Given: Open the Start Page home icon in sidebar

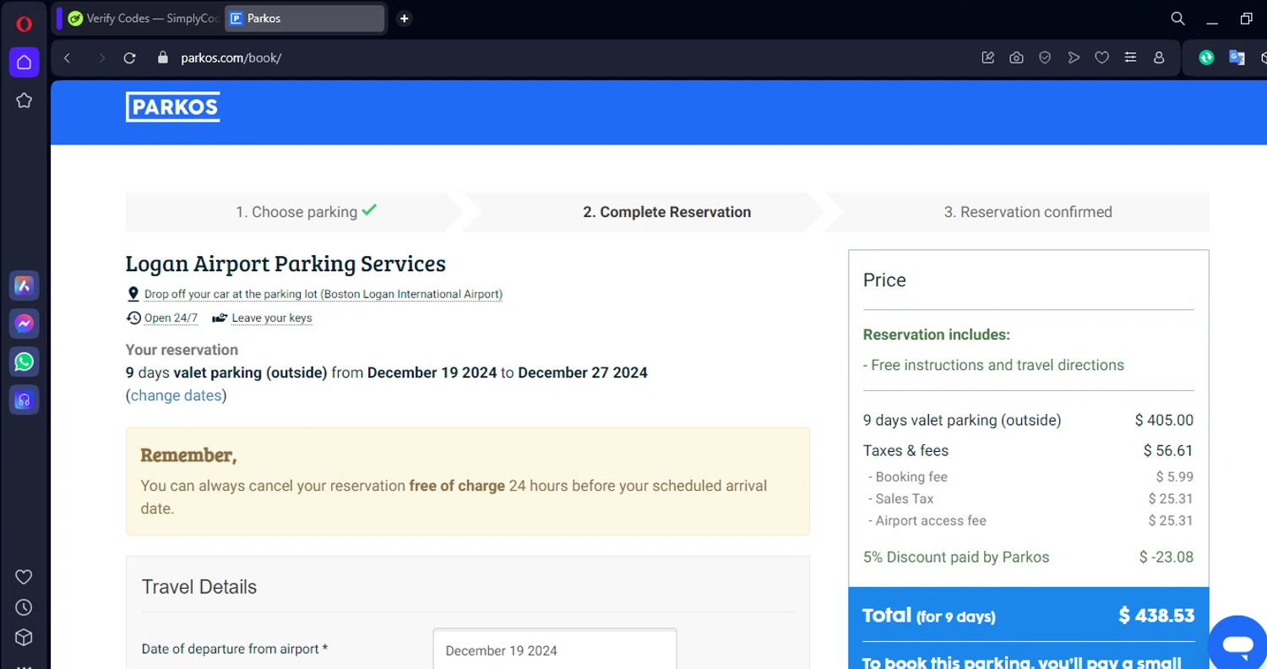Looking at the screenshot, I should 24,63.
